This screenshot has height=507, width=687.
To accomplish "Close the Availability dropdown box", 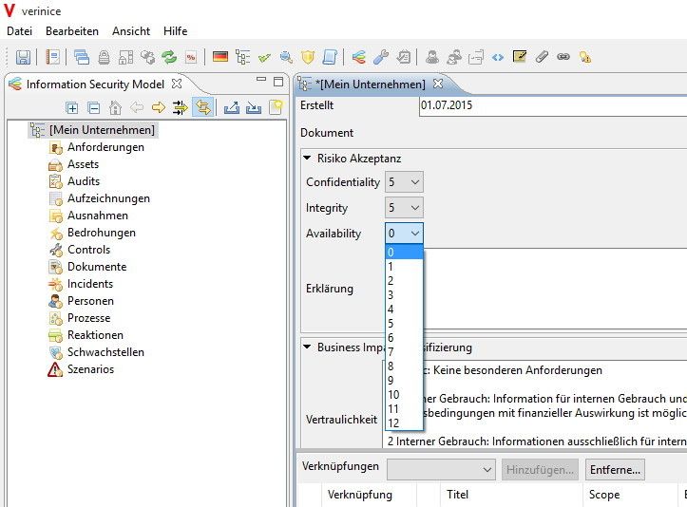I will pos(404,234).
